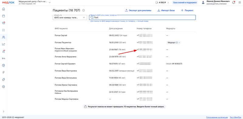Expand the Медкарт: 2 dropdown

pos(173,42)
